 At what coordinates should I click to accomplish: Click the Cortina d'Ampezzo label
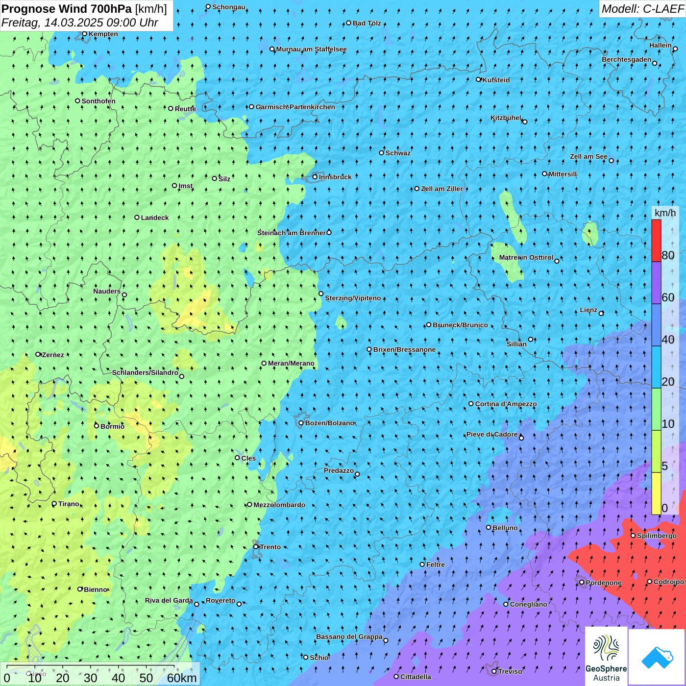(x=506, y=404)
